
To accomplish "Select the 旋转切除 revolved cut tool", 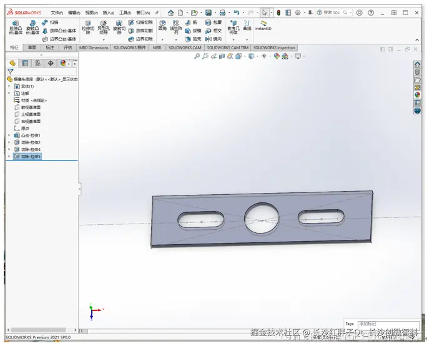I will pos(119,27).
